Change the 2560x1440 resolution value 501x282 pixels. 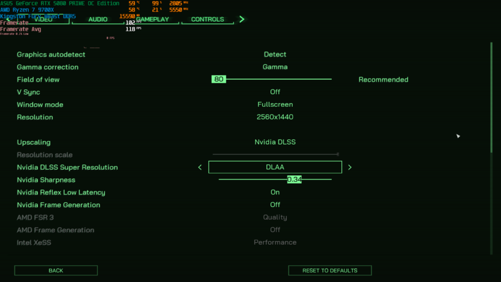pos(275,117)
